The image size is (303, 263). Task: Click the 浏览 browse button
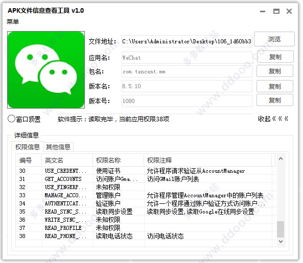point(274,39)
